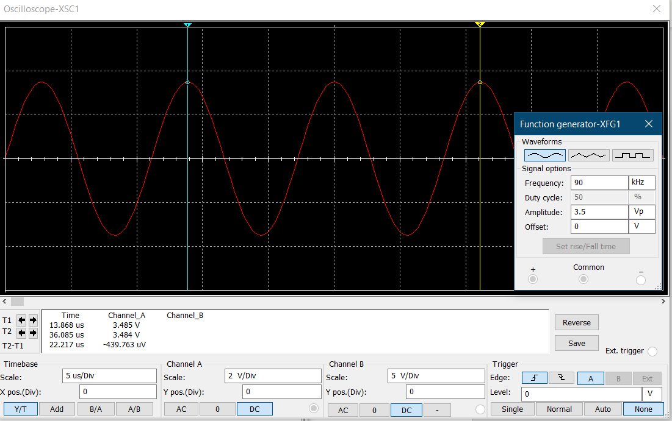Select the rising edge trigger icon
Screen dimensions: 672x421
(x=534, y=378)
